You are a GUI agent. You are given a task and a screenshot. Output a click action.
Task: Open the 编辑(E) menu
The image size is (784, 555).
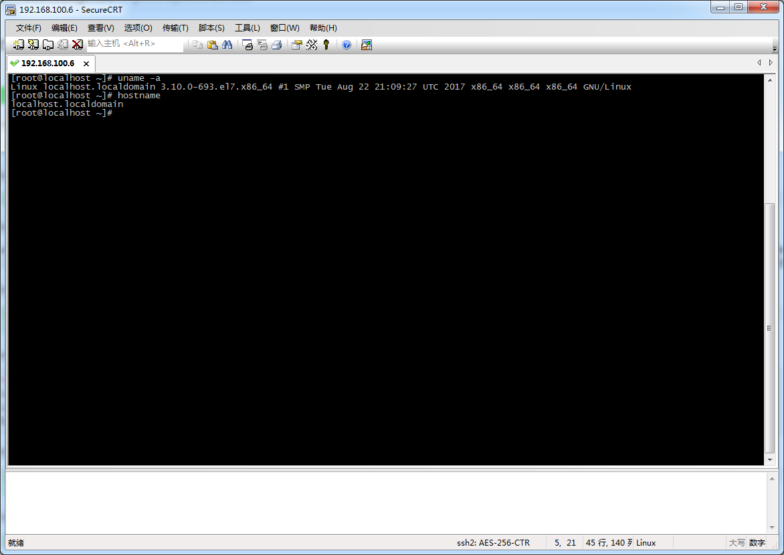pos(64,28)
